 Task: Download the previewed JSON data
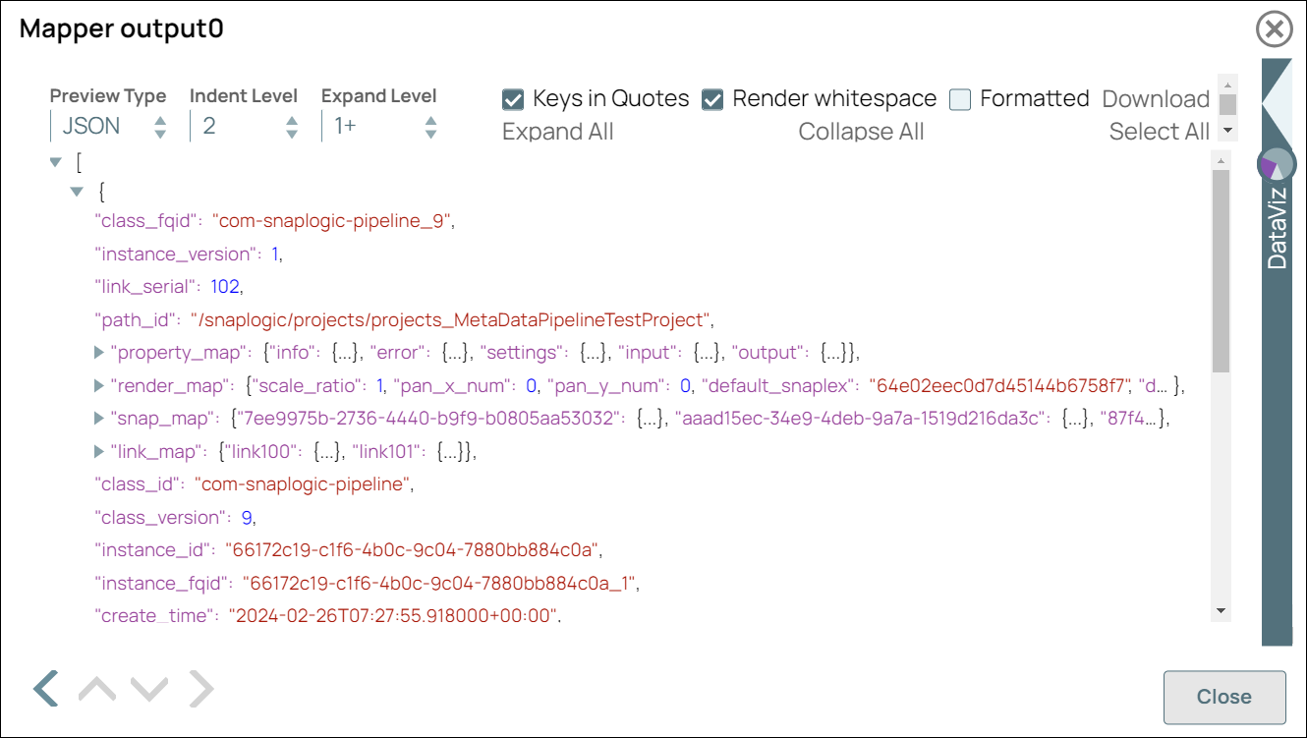pos(1156,98)
